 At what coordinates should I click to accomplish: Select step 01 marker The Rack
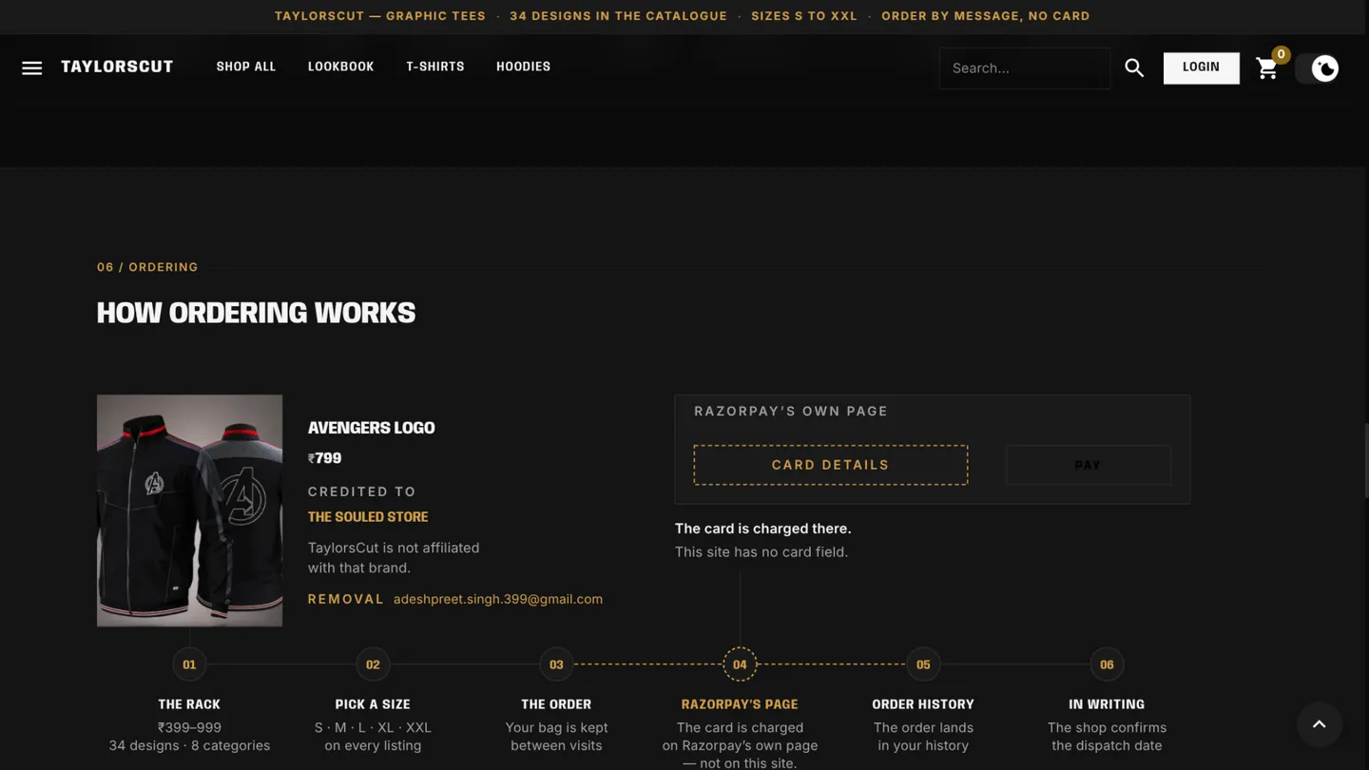(189, 664)
